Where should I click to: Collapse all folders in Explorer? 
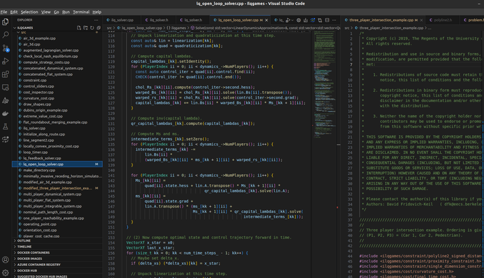[x=99, y=26]
